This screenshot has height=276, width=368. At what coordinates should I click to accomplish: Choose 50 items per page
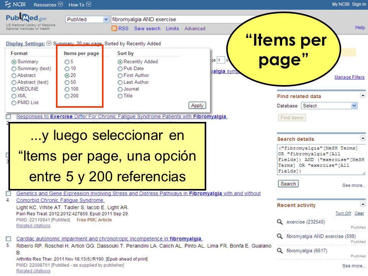tap(67, 82)
